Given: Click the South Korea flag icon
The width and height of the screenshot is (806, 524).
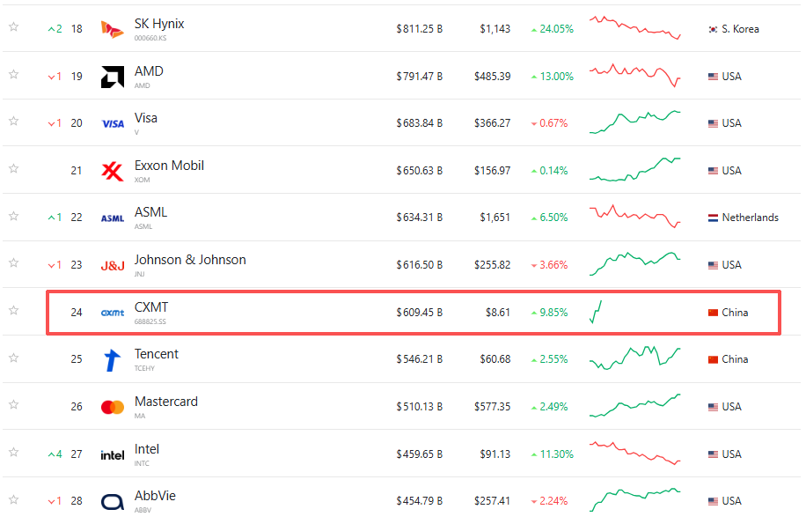Looking at the screenshot, I should [713, 29].
